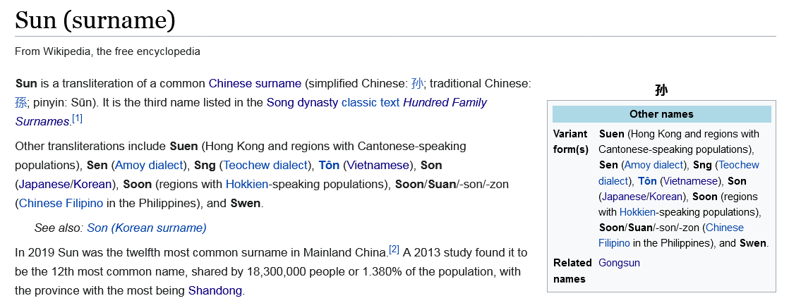
Task: Open Gongsun related name in infobox
Action: 619,263
